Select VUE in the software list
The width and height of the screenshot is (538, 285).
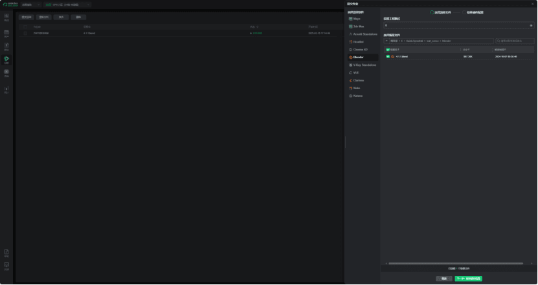click(355, 73)
